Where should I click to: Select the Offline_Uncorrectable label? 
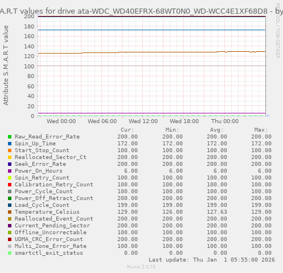(51, 233)
